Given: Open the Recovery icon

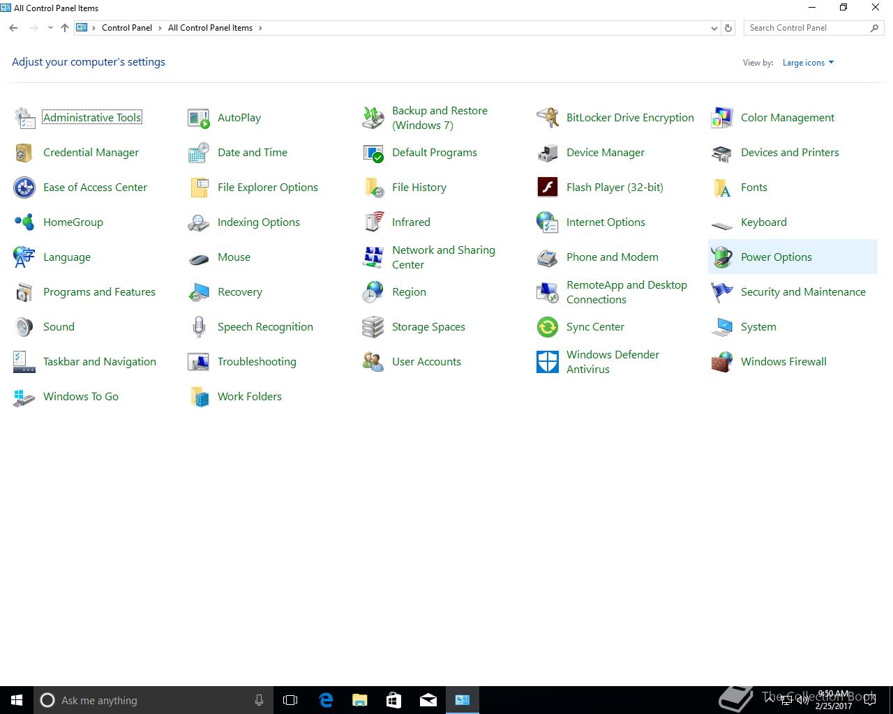Looking at the screenshot, I should [199, 292].
